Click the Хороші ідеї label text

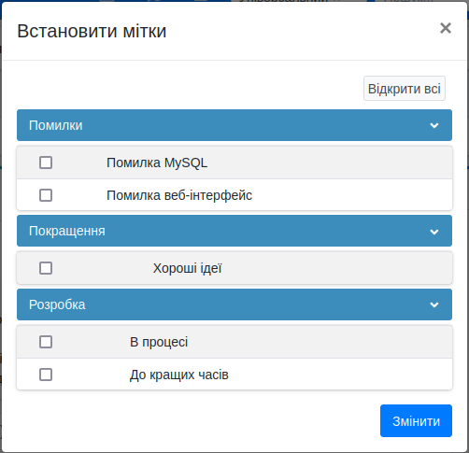(x=187, y=268)
